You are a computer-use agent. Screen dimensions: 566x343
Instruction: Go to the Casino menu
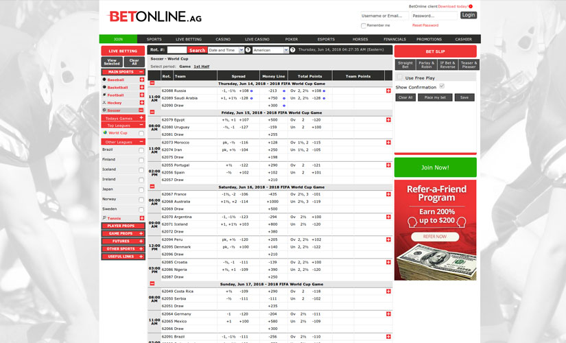tap(223, 39)
